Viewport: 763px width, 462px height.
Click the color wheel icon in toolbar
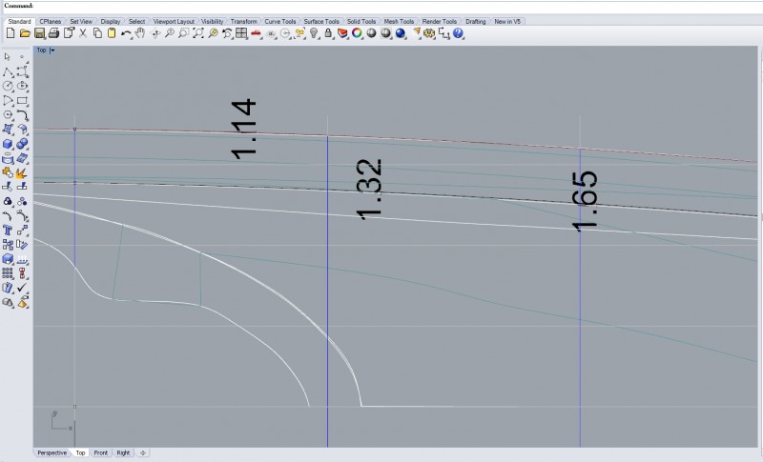[357, 33]
